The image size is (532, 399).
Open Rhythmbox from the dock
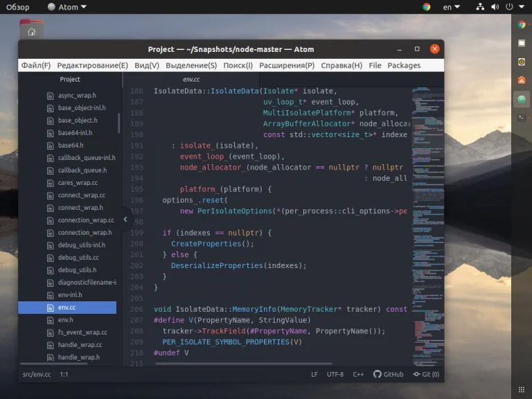522,62
